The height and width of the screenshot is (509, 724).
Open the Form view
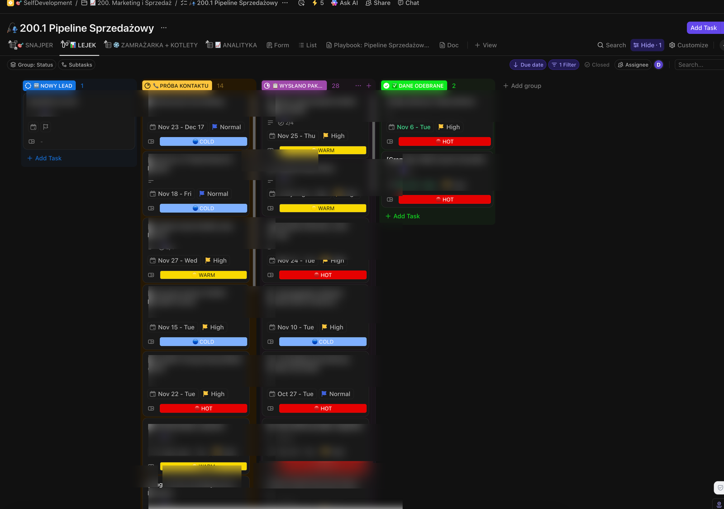[x=277, y=45]
